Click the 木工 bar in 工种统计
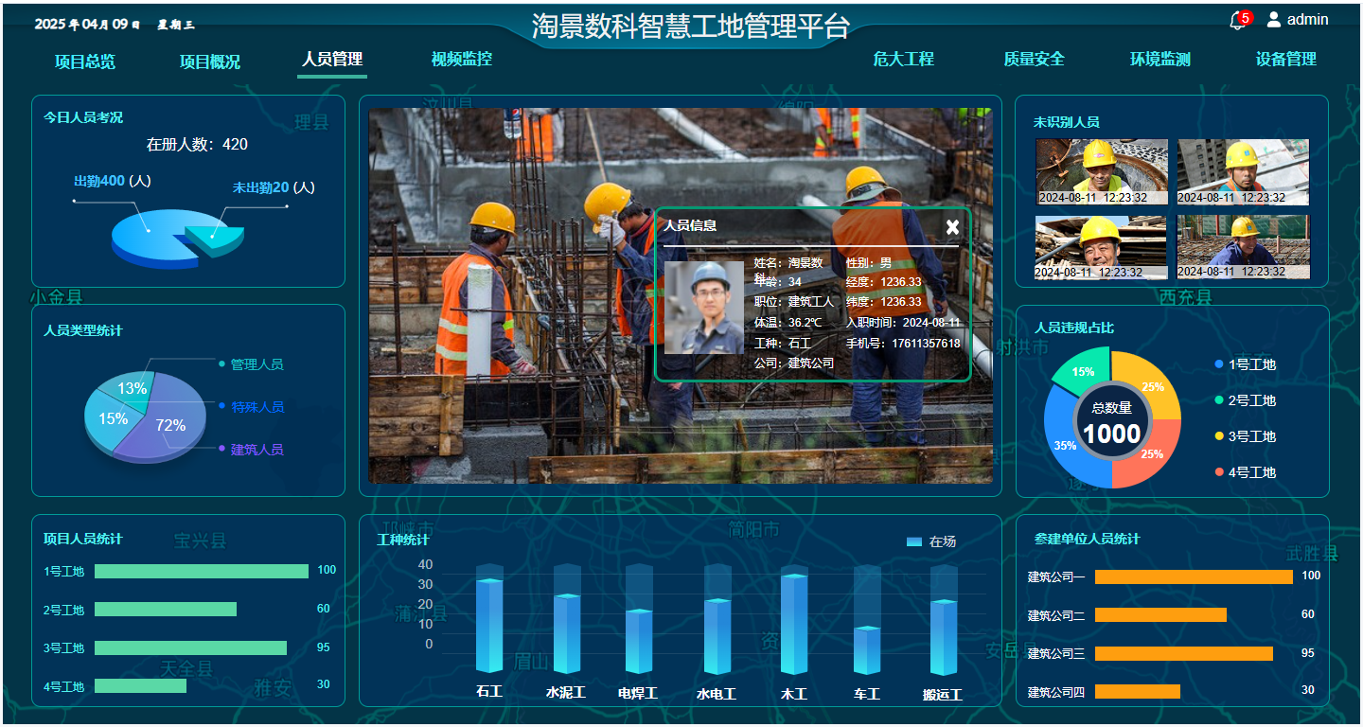Viewport: 1363px width, 727px height. [794, 624]
